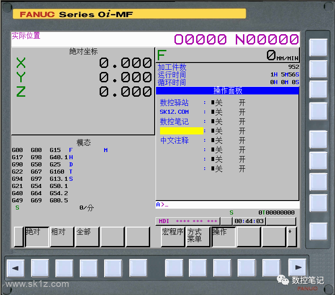Screen dimensions: 335x295
Task: Set the yellow highlighted row to 关
Action: click(x=217, y=131)
